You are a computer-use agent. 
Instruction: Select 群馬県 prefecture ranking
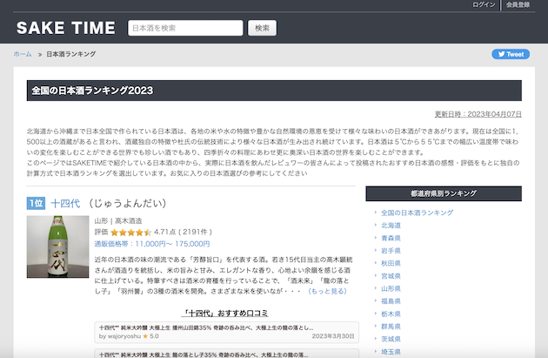pos(391,327)
